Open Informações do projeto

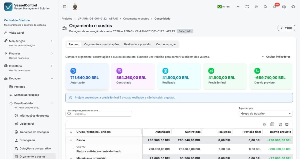coord(34,116)
